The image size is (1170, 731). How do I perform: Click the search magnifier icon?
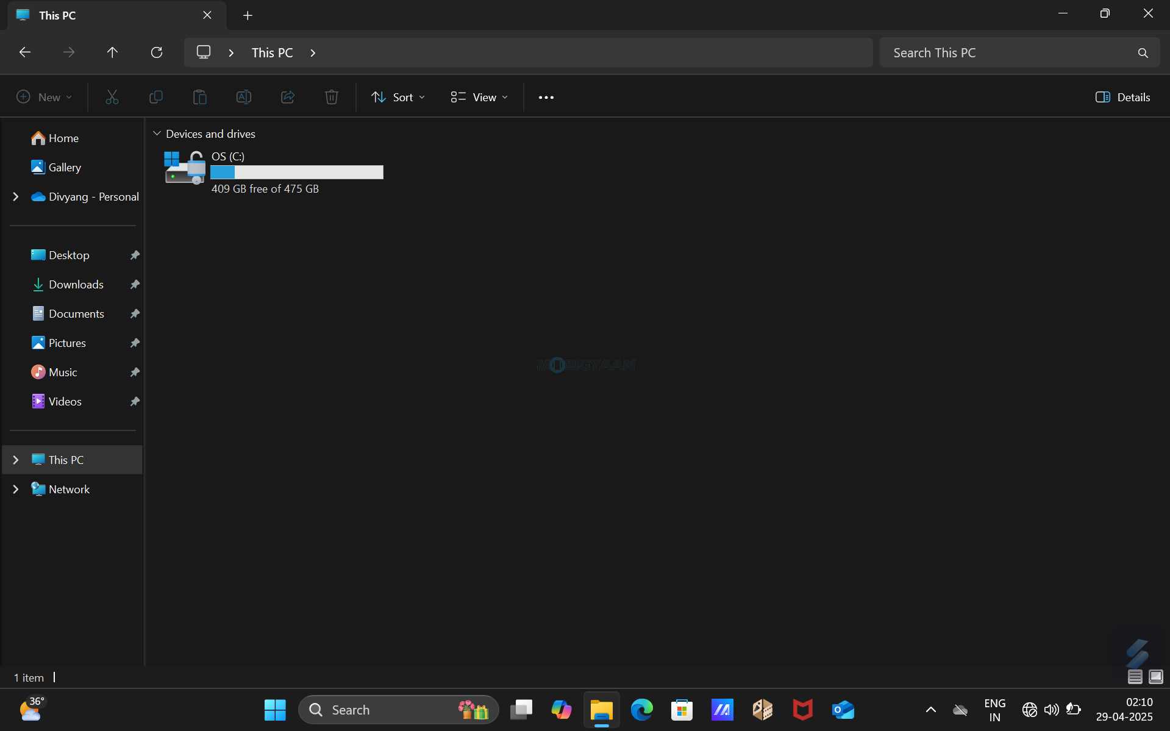1143,53
